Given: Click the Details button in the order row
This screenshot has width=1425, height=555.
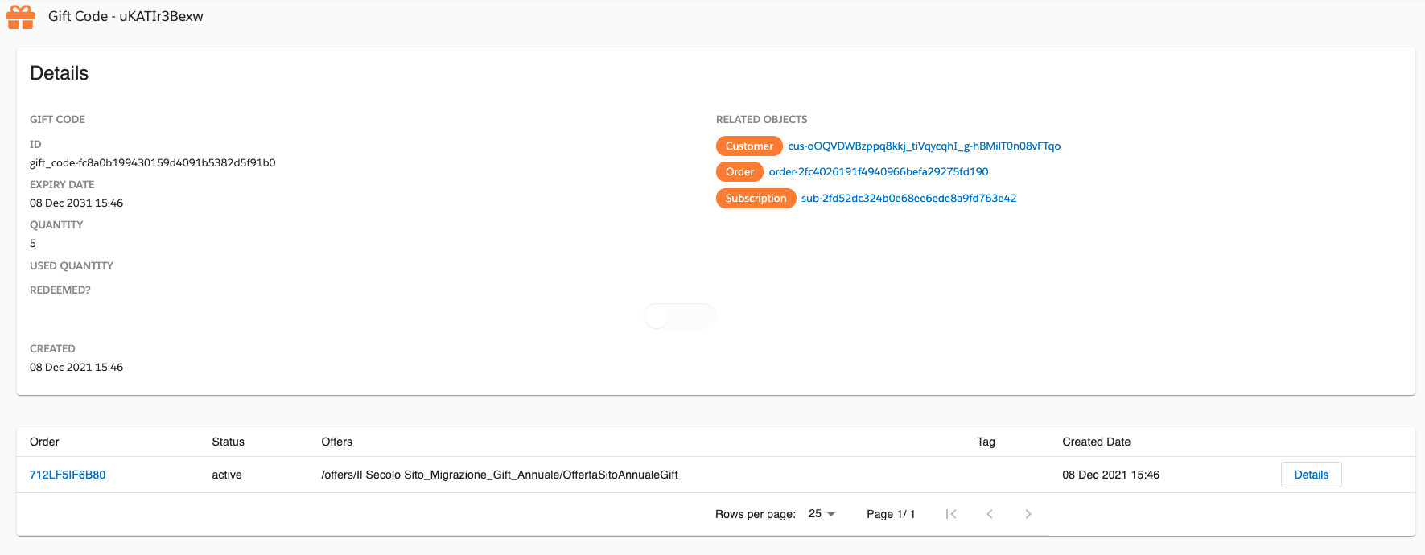Looking at the screenshot, I should (1311, 475).
